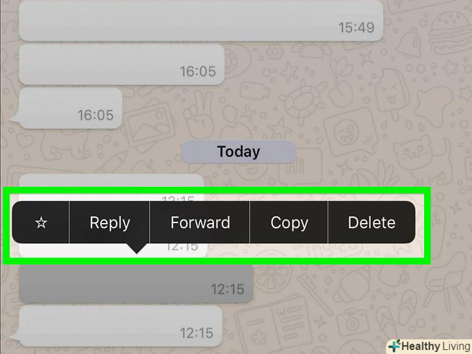This screenshot has height=354, width=472.
Task: Tap the star icon in context menu
Action: click(x=41, y=222)
